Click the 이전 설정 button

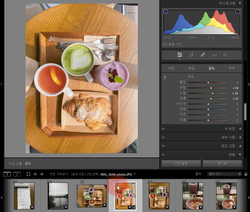pos(181,163)
